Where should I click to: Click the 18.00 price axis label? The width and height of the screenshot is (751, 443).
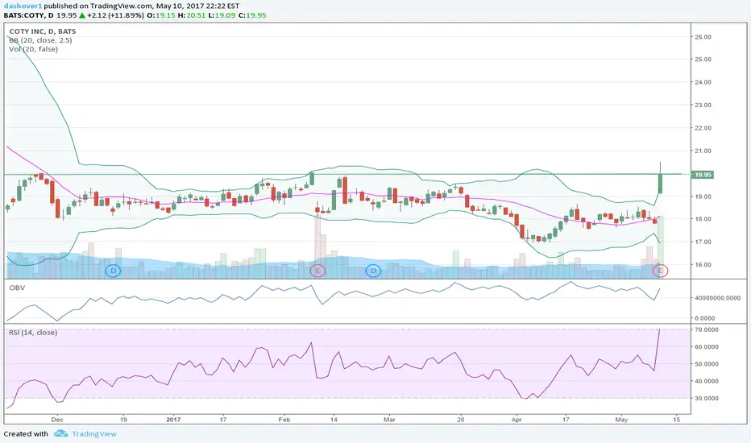tap(703, 219)
